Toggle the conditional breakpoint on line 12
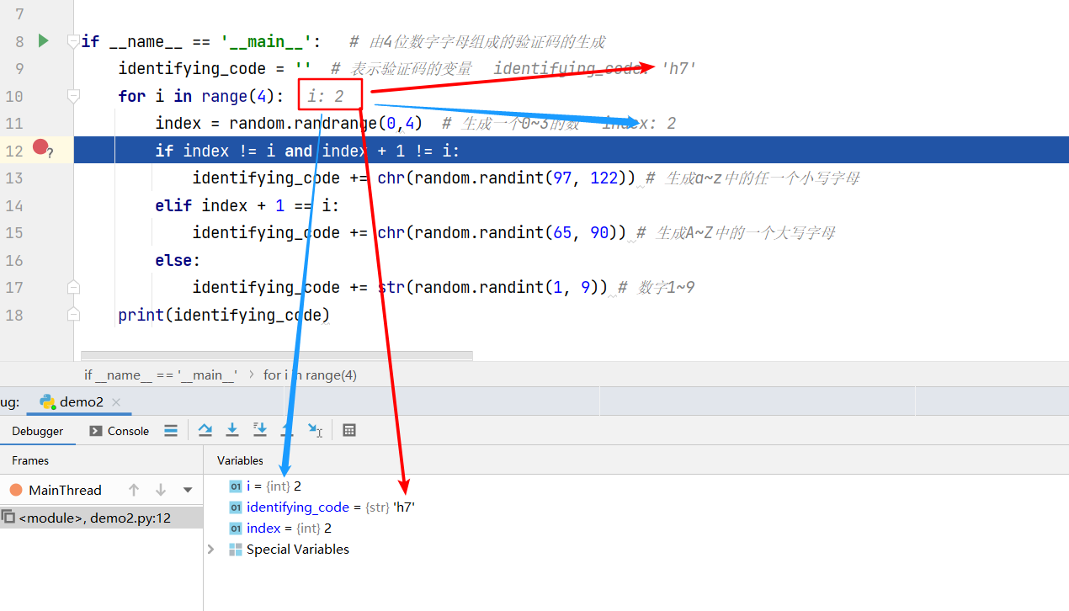 [x=40, y=148]
